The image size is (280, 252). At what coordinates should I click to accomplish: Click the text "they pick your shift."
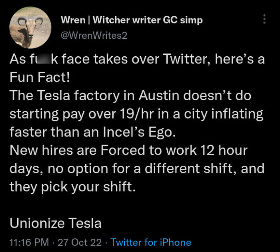pyautogui.click(x=73, y=187)
